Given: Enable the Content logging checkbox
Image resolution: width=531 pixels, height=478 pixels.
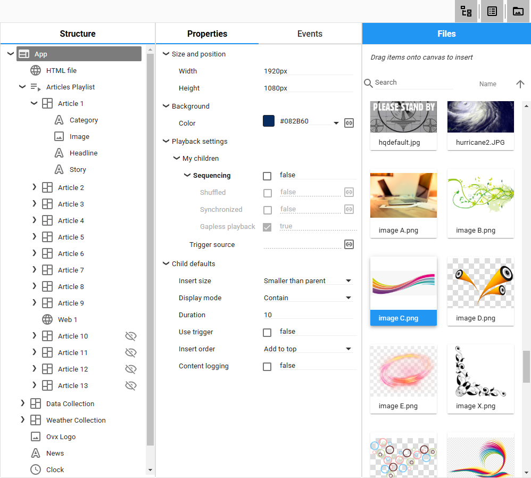Looking at the screenshot, I should [267, 367].
